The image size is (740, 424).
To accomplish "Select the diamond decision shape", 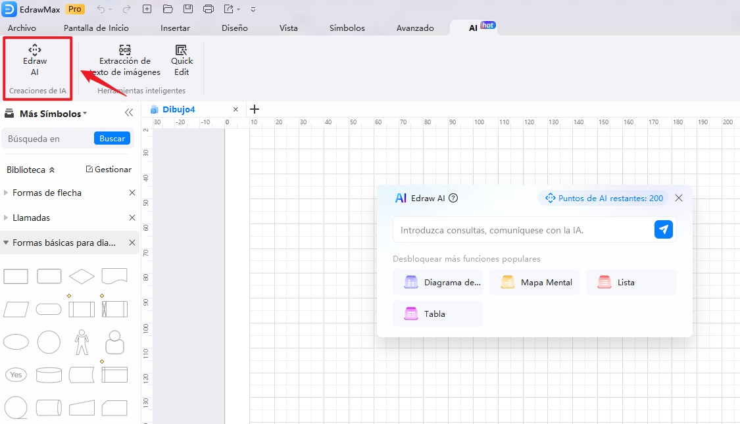I will 82,276.
